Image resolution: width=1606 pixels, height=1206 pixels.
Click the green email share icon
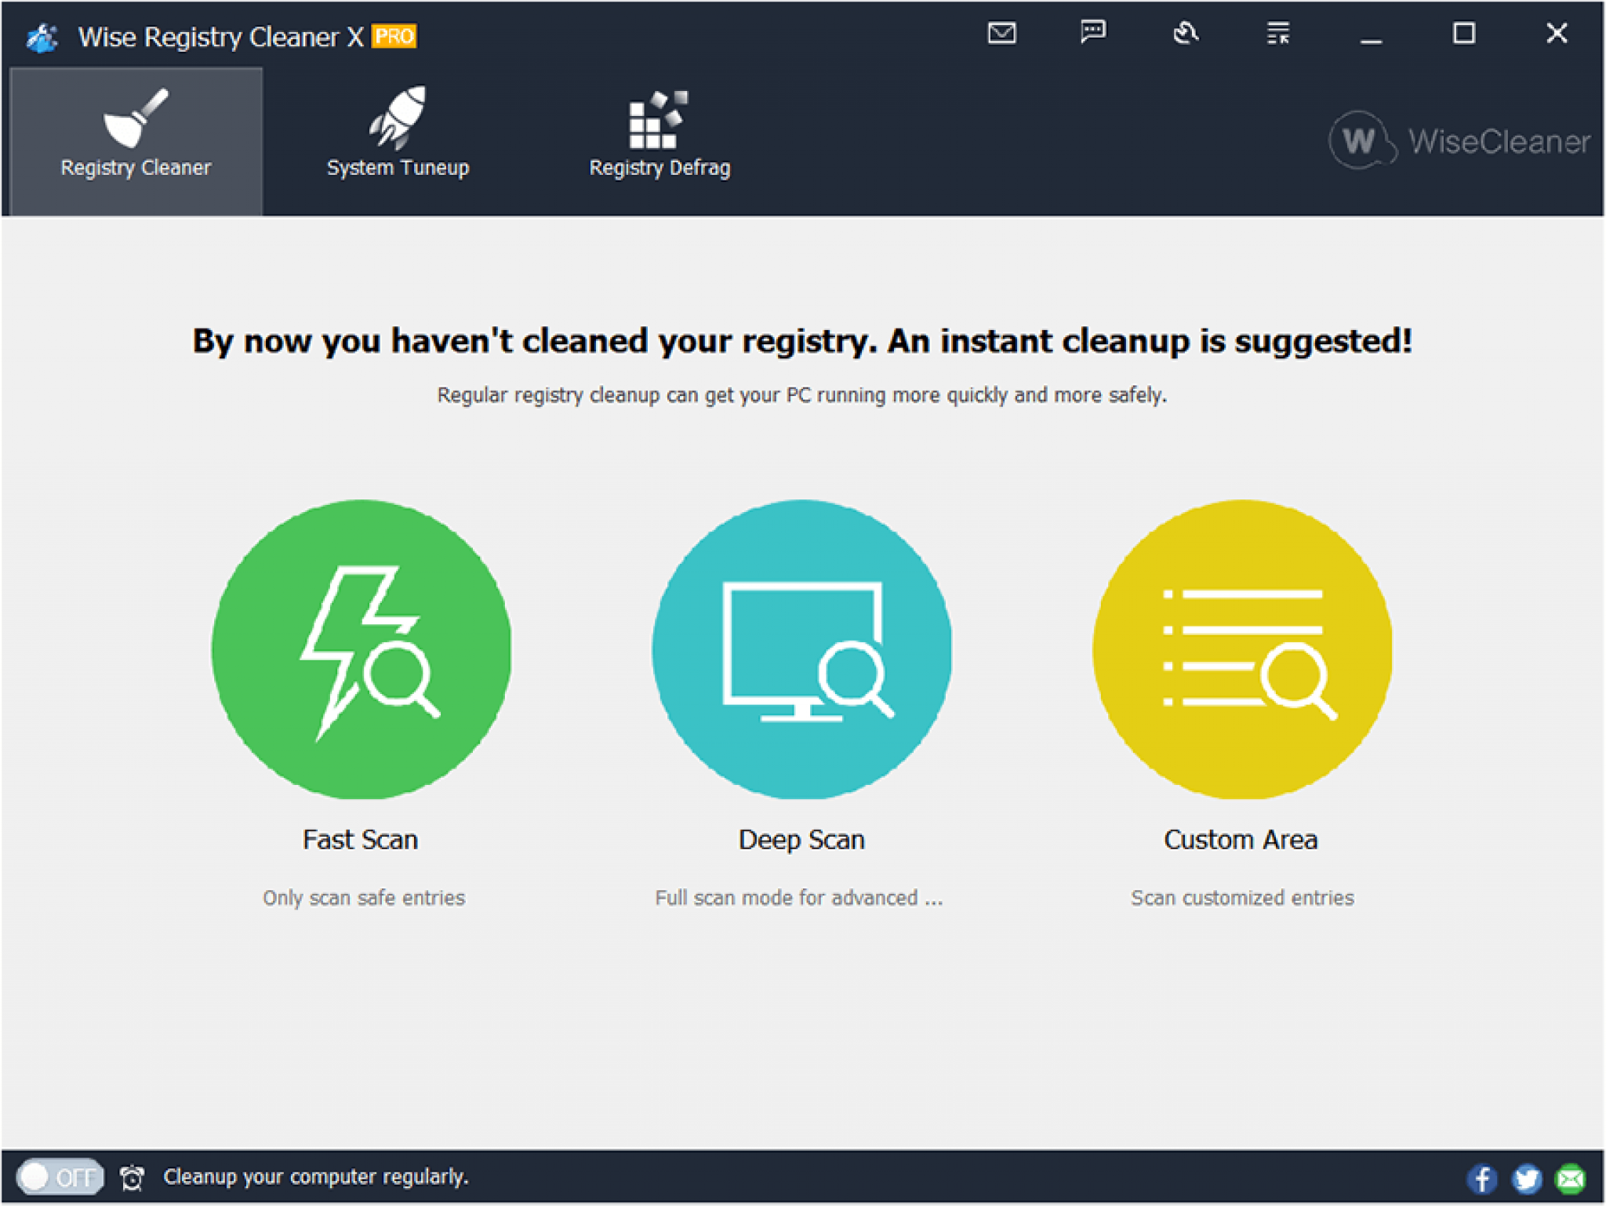[1571, 1178]
